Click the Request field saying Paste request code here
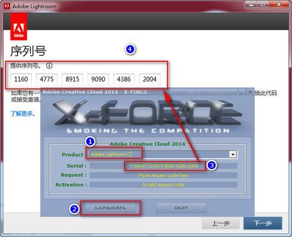This screenshot has width=292, height=237. click(164, 175)
